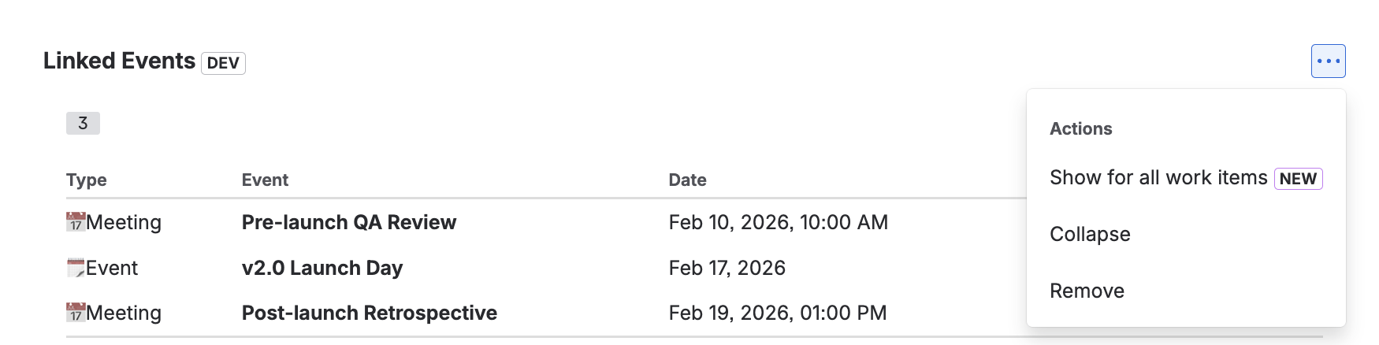Click the event icon for v2.0 Launch Day
The width and height of the screenshot is (1379, 345).
76,268
